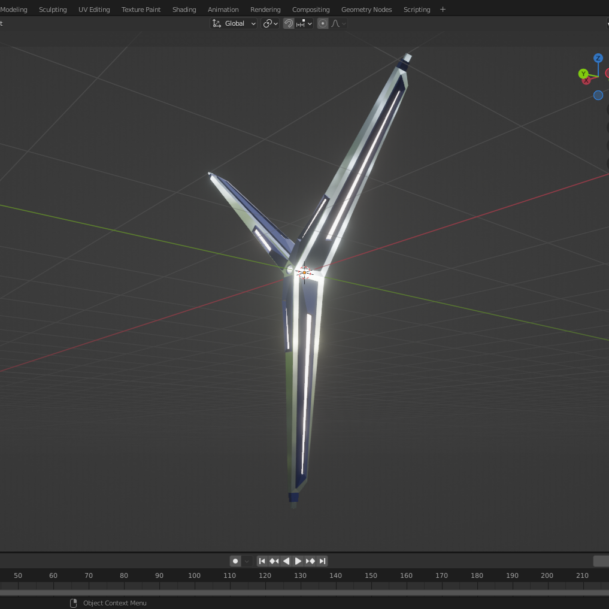Screen dimensions: 609x609
Task: Toggle auto keying record button
Action: [235, 561]
